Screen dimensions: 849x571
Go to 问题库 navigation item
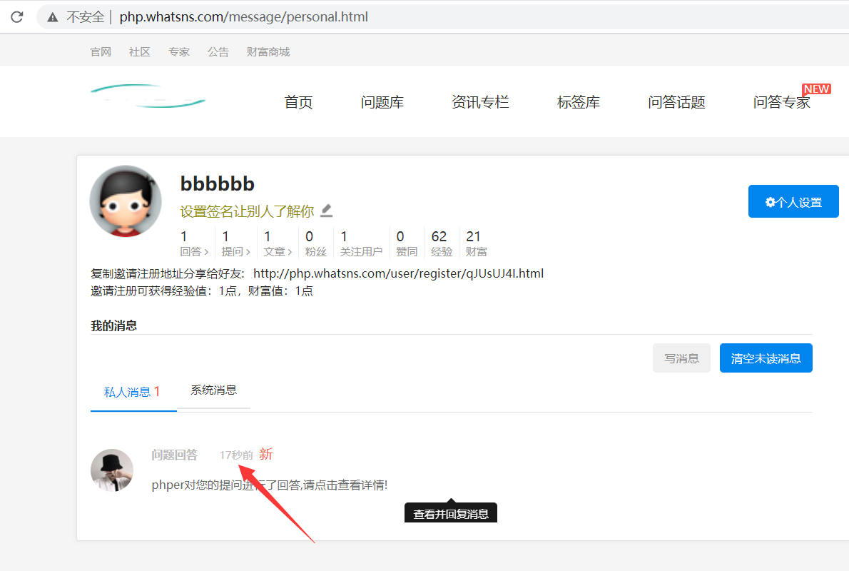382,102
